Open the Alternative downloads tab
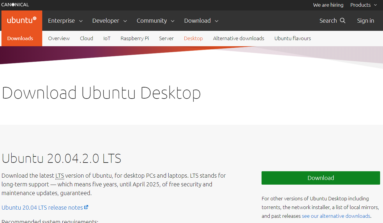 coord(239,38)
